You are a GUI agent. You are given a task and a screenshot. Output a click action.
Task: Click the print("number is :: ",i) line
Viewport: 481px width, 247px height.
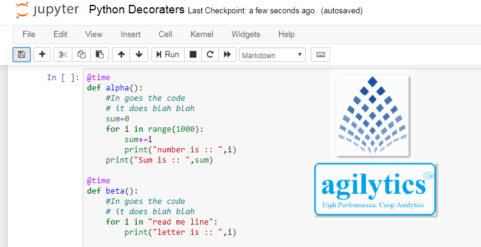[181, 150]
